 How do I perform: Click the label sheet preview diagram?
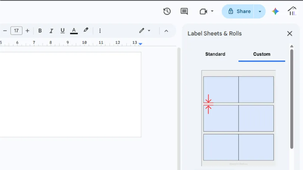click(239, 118)
